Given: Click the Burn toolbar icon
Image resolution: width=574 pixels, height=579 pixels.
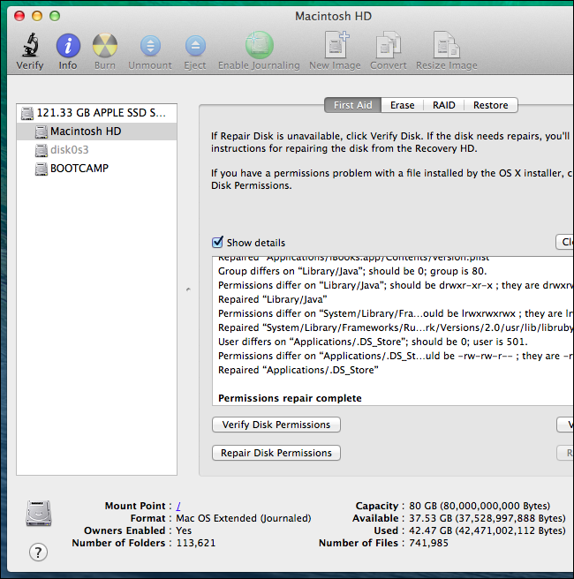Looking at the screenshot, I should tap(105, 45).
